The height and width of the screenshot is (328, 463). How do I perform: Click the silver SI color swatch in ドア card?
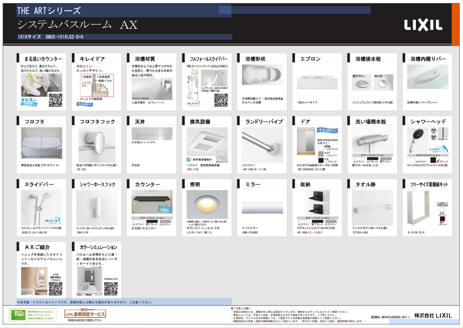click(321, 154)
